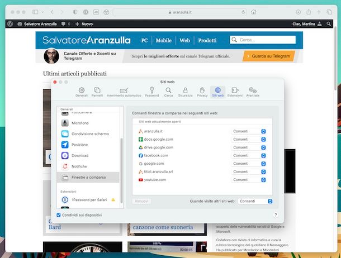The height and width of the screenshot is (258, 341).
Task: Open the Privacy preferences tab
Action: [x=202, y=92]
